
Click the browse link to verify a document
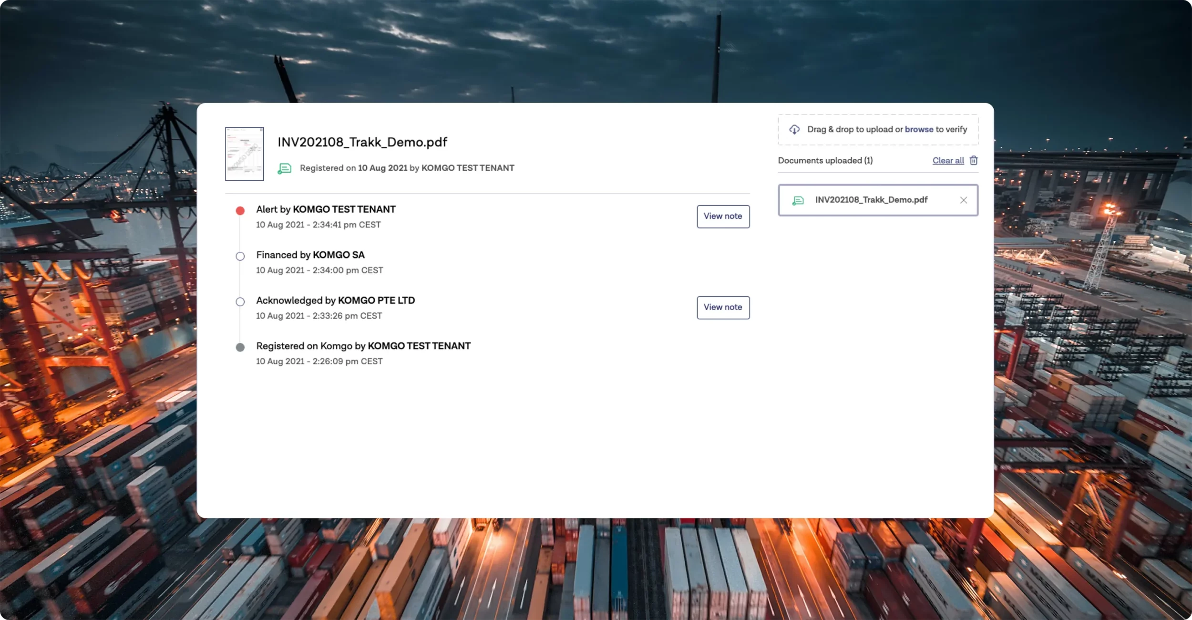coord(918,129)
